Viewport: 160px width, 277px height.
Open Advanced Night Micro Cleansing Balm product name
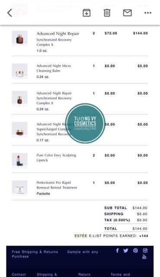tap(54, 68)
